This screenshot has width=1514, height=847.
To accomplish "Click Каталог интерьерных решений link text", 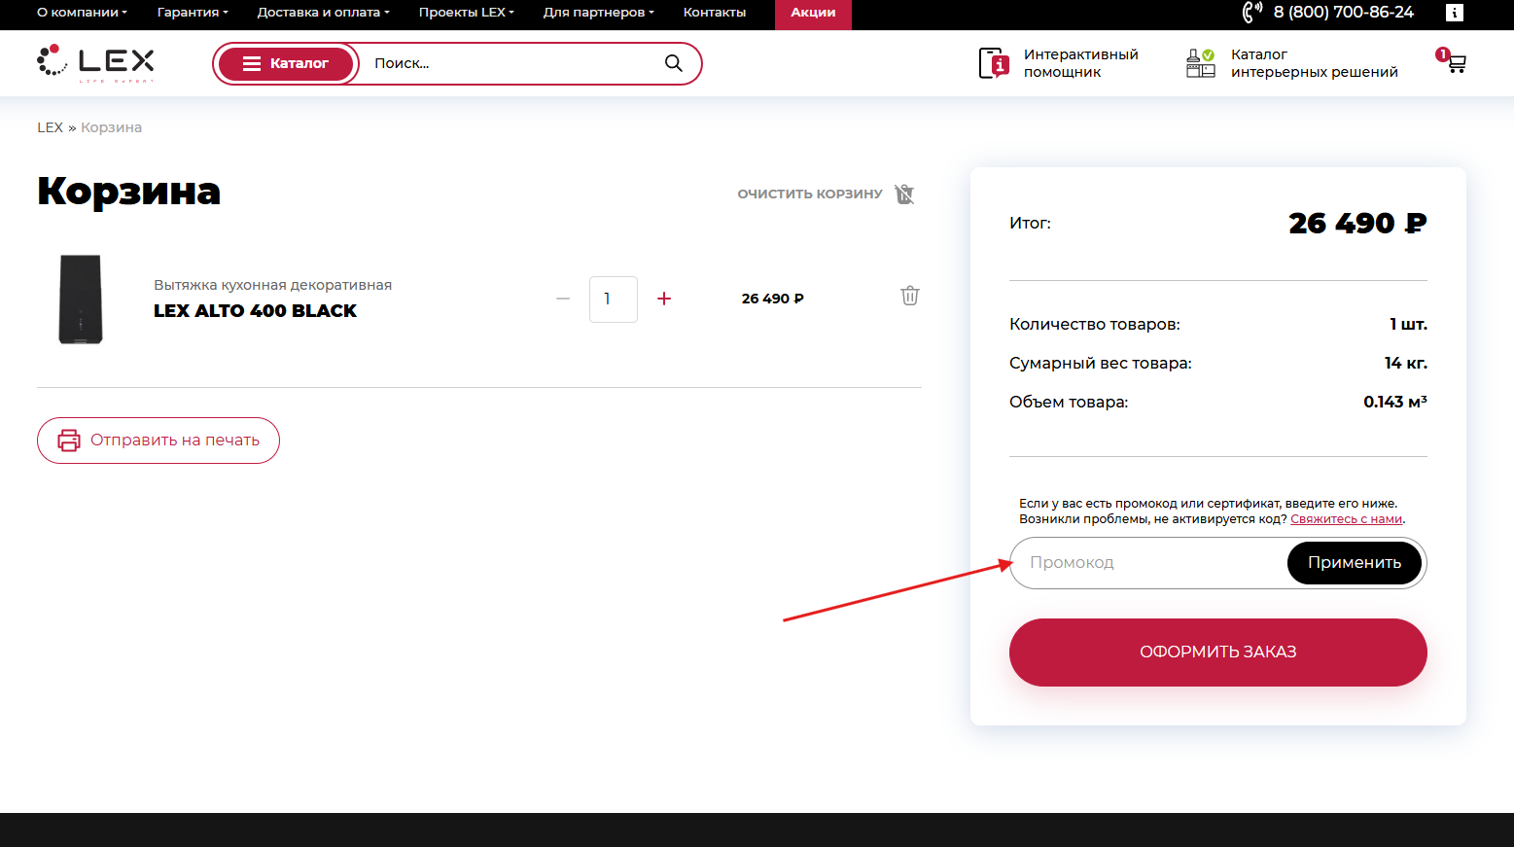I will [x=1315, y=63].
